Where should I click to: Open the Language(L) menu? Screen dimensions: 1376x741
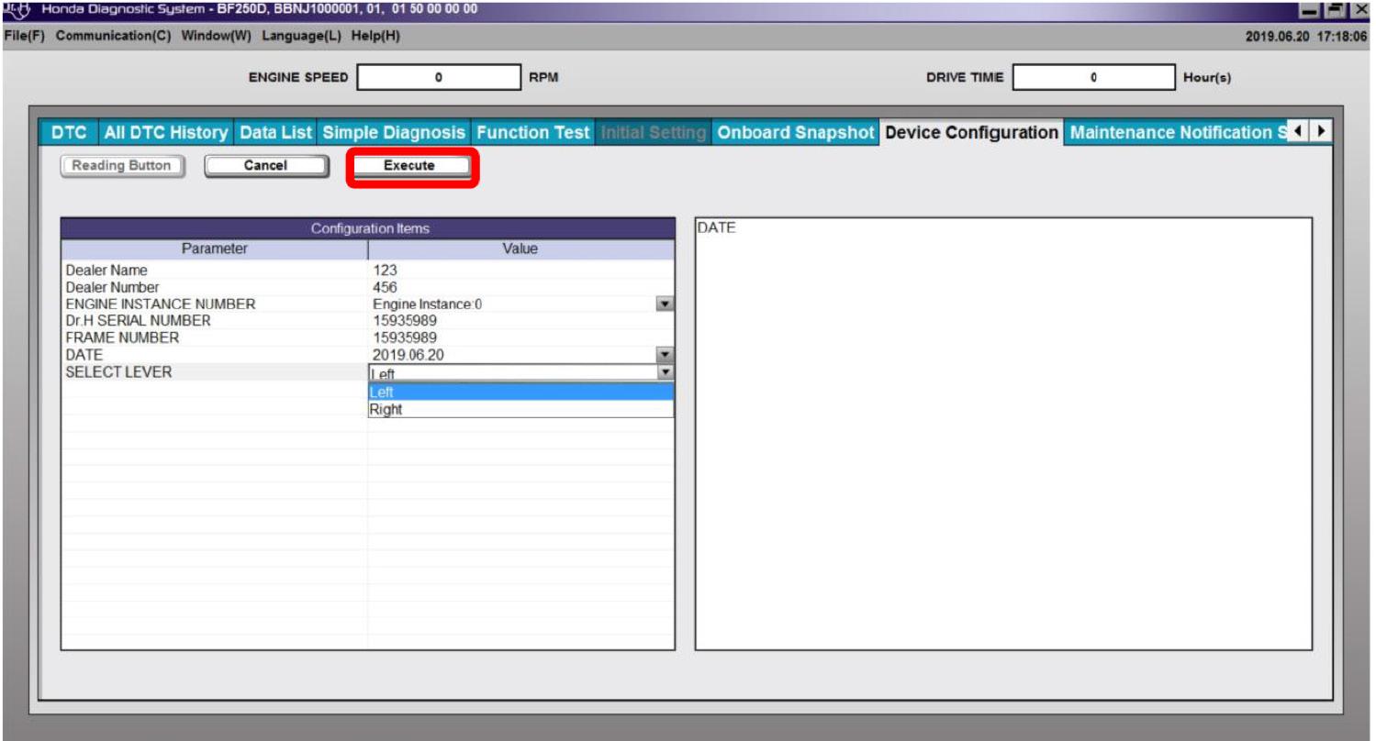click(302, 36)
